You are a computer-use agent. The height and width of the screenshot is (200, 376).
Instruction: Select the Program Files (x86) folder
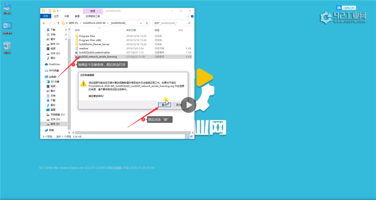click(x=90, y=40)
